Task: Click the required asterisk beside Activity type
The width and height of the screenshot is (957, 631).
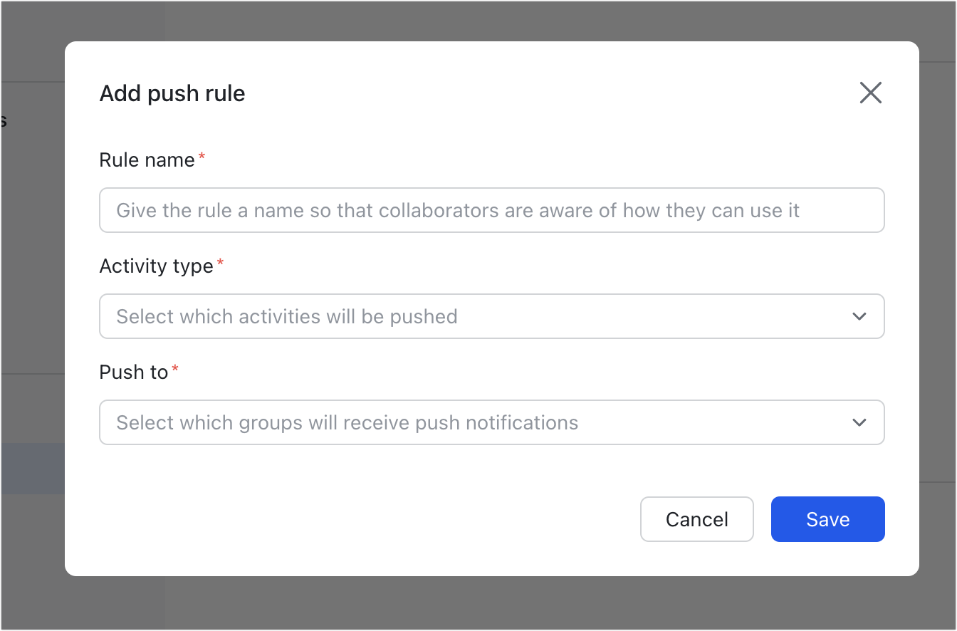Action: pyautogui.click(x=220, y=261)
